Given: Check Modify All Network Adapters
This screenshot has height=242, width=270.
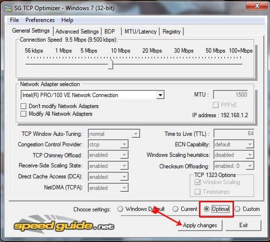Looking at the screenshot, I should (23, 114).
